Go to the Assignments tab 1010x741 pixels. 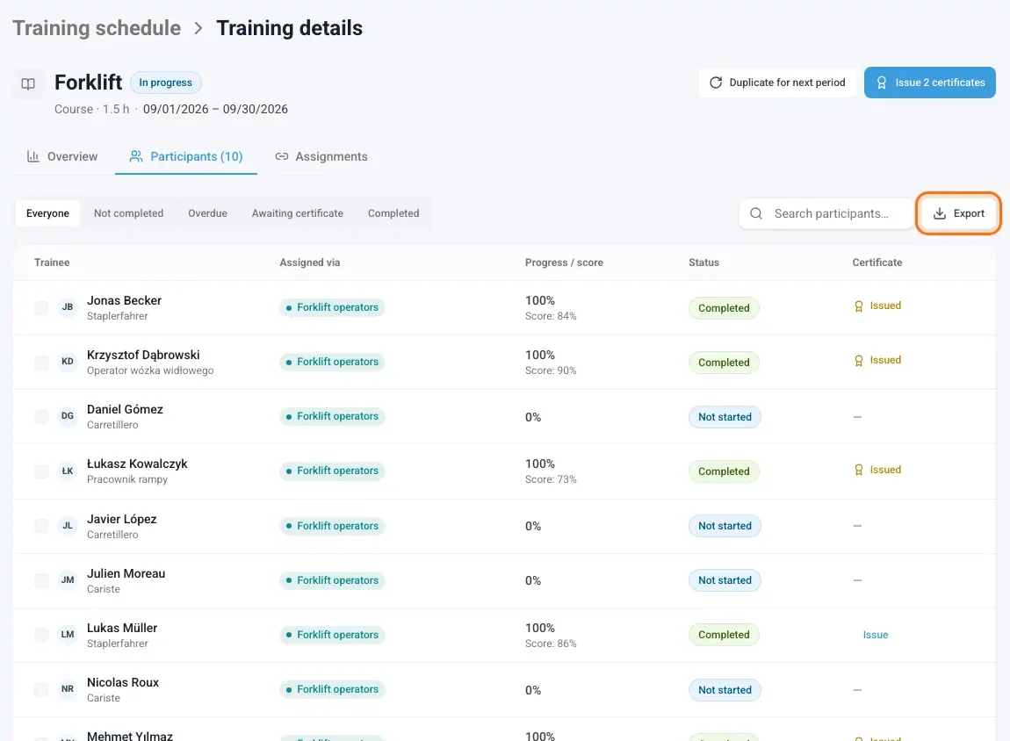321,156
